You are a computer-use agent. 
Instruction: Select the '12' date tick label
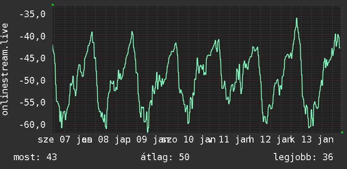(266, 140)
